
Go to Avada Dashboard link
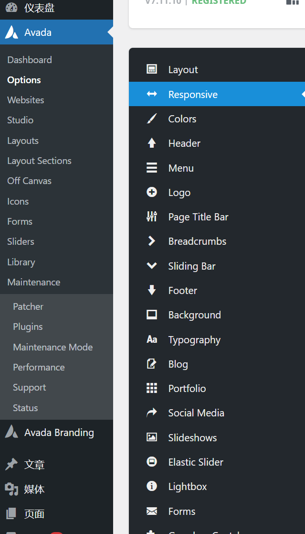[x=30, y=60]
